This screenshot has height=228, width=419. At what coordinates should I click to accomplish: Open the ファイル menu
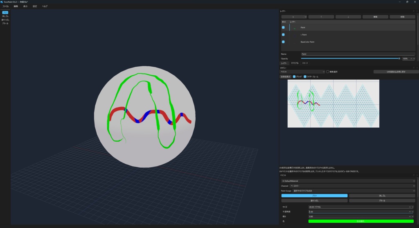click(5, 6)
